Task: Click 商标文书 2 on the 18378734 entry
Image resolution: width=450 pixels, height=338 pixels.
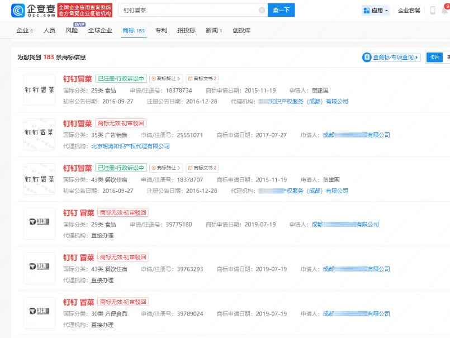Action: click(202, 79)
